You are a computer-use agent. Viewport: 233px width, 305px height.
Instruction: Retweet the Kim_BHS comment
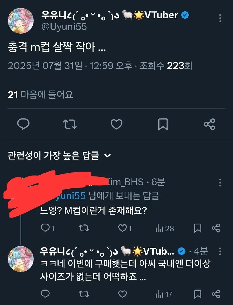click(x=84, y=228)
